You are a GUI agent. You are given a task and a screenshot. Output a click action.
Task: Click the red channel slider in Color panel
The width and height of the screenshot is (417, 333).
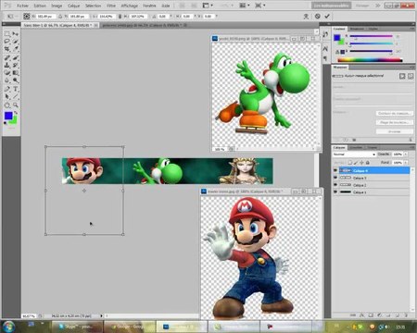pyautogui.click(x=371, y=36)
